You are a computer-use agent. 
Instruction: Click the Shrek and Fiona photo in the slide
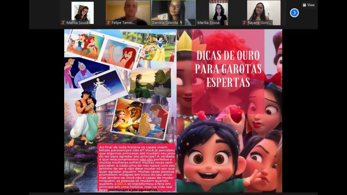coord(150,83)
